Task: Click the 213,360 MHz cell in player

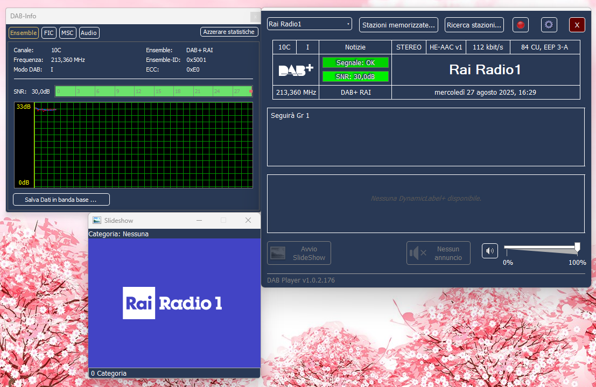Action: click(x=296, y=93)
